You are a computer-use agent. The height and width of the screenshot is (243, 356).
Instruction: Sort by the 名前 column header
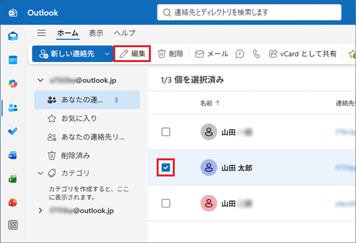[210, 103]
